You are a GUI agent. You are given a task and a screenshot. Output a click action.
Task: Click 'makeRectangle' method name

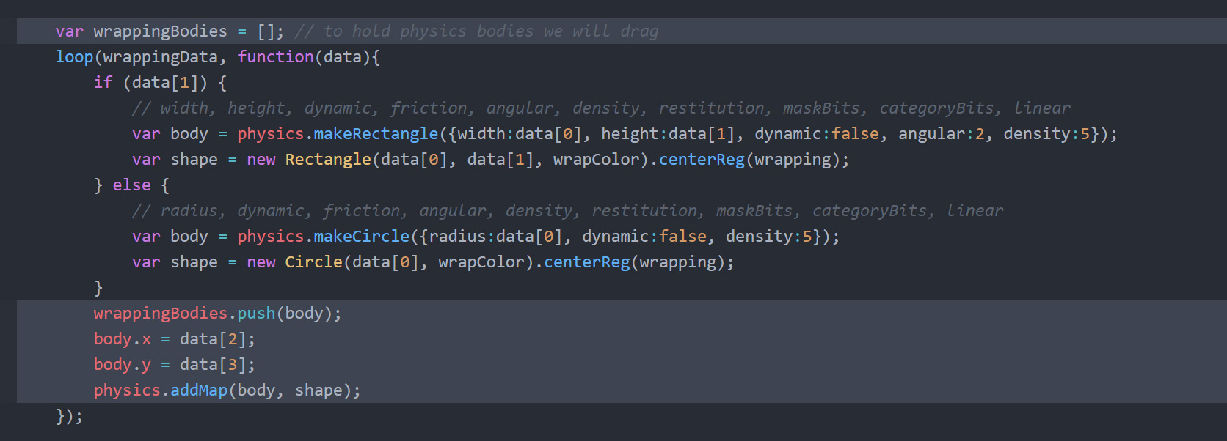point(376,134)
